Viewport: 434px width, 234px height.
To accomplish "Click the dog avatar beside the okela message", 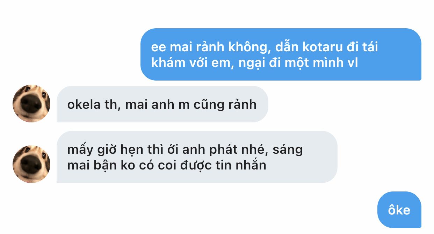I will 31,104.
